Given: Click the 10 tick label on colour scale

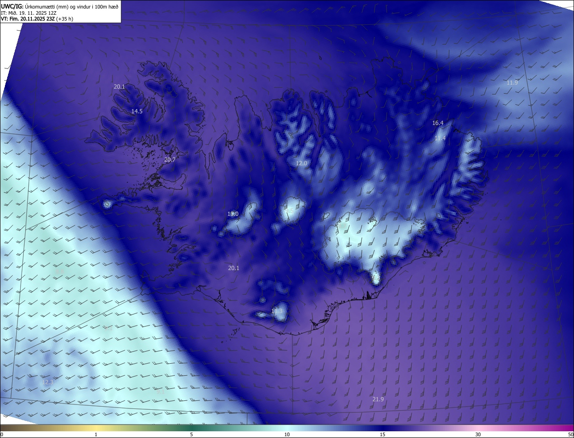Looking at the screenshot, I should click(x=287, y=435).
